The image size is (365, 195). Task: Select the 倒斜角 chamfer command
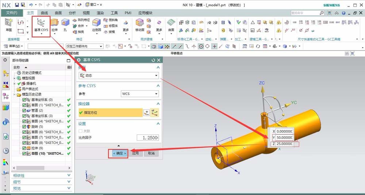(x=111, y=20)
